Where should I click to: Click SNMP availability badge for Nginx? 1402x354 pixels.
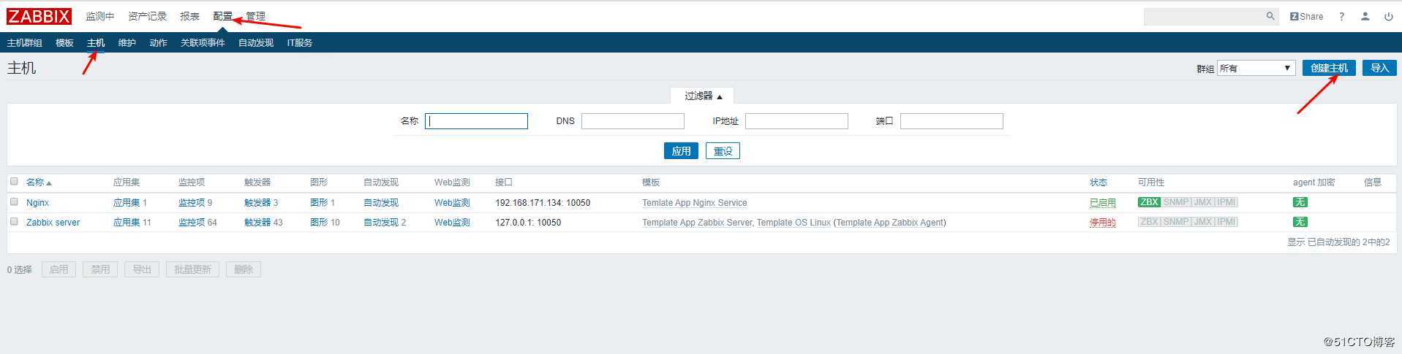pos(1176,202)
